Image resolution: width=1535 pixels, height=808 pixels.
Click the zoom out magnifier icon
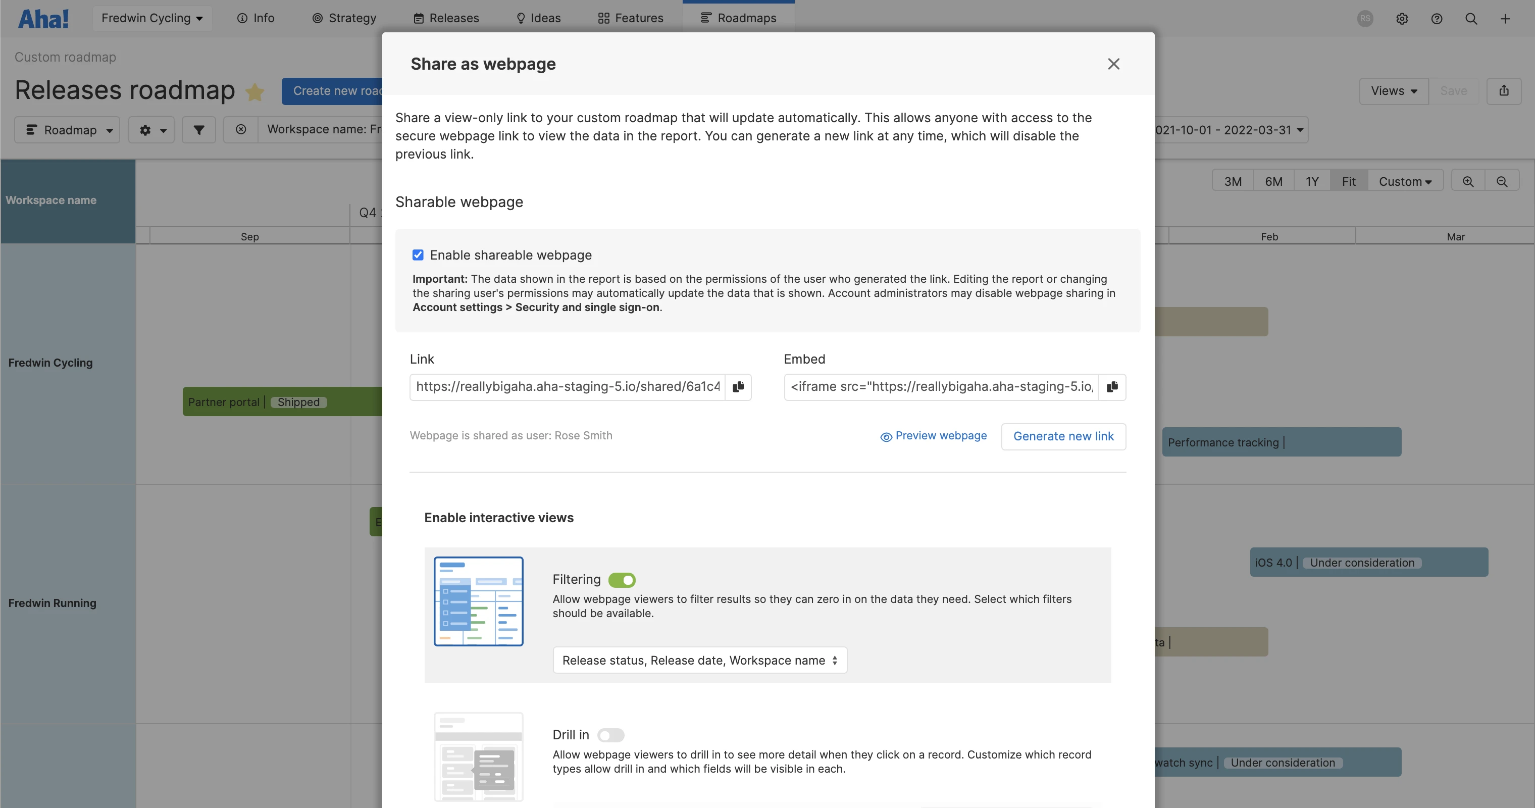point(1502,181)
